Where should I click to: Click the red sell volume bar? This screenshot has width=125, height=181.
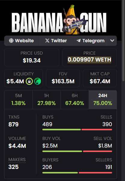tap(98, 151)
